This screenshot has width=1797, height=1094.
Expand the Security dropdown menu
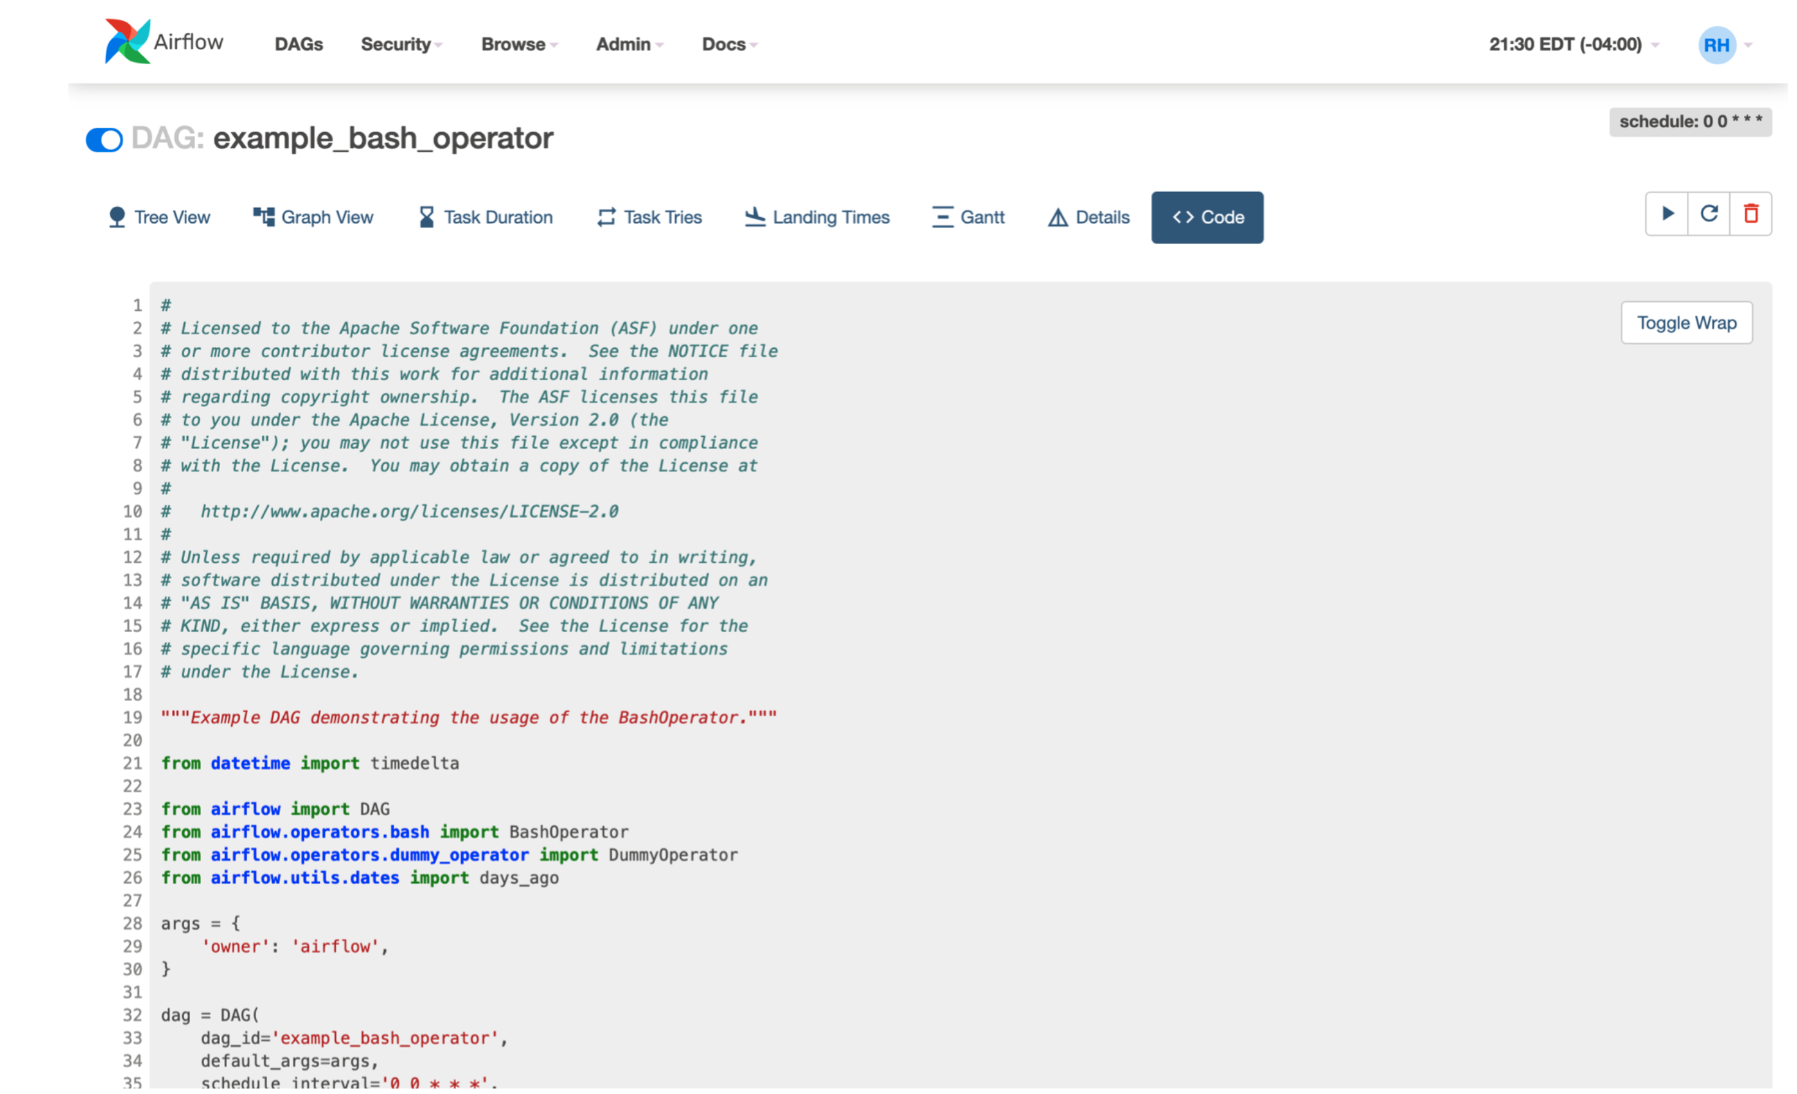click(401, 45)
